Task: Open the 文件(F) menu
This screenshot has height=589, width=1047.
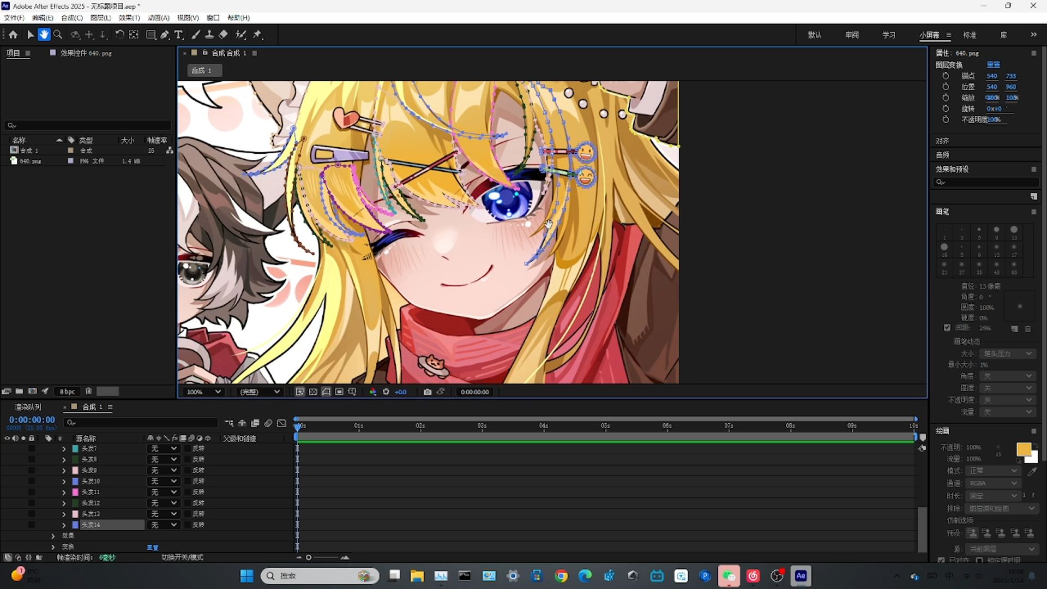Action: 14,17
